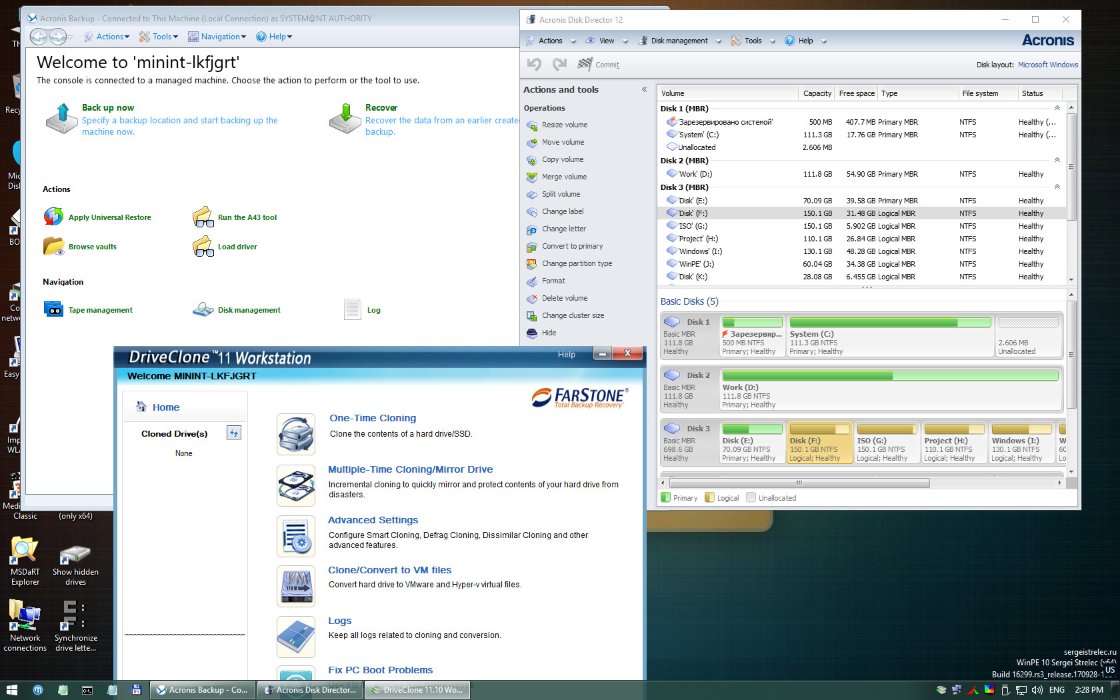
Task: Go to Home in DriveClone sidebar
Action: pos(166,407)
